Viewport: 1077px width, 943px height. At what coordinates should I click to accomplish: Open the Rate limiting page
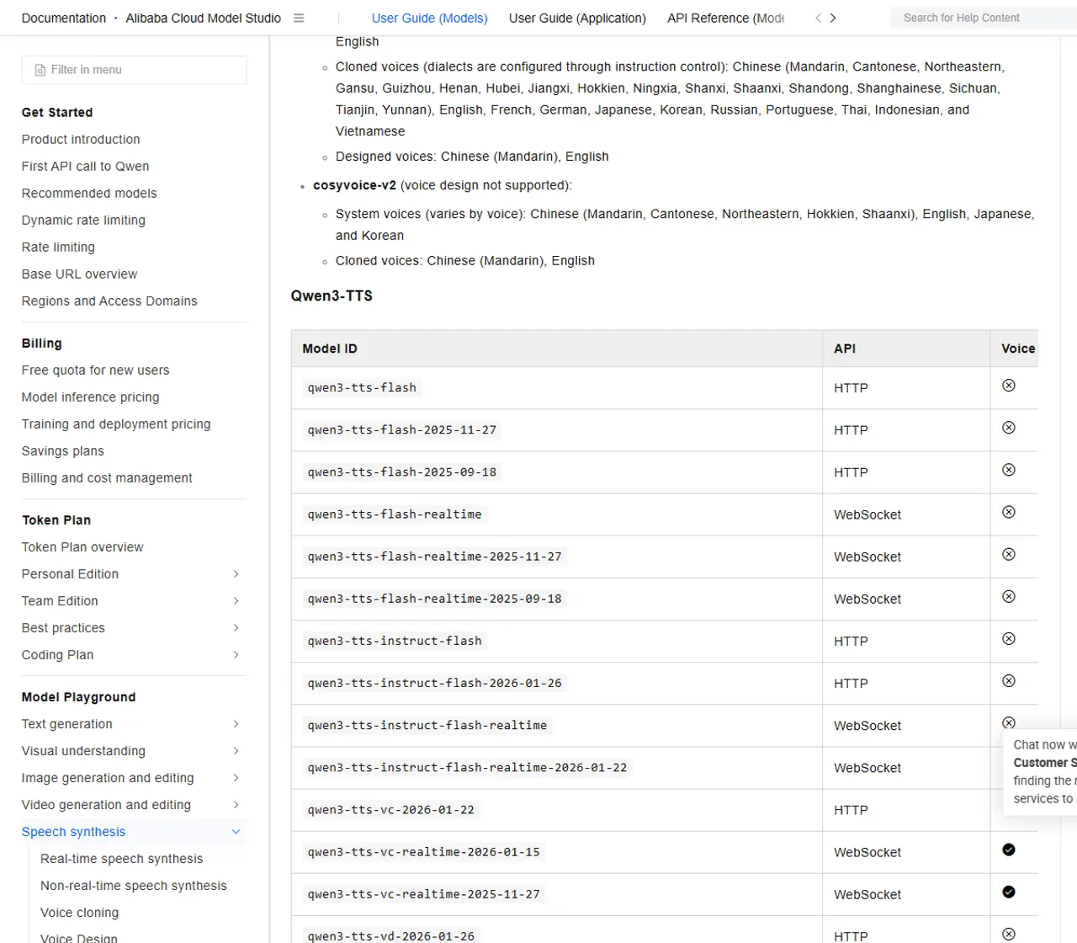(x=58, y=248)
